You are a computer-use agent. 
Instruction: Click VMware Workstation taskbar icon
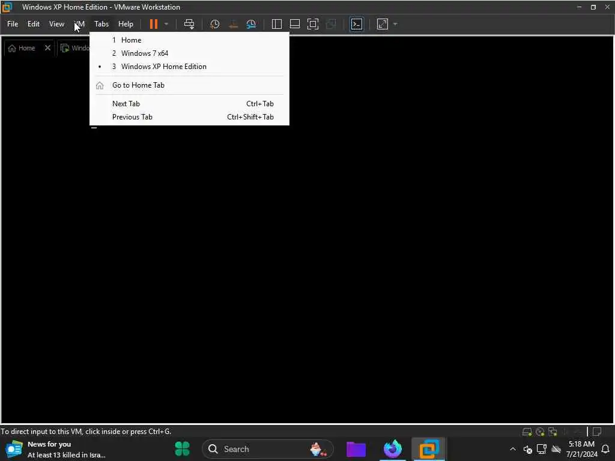429,449
